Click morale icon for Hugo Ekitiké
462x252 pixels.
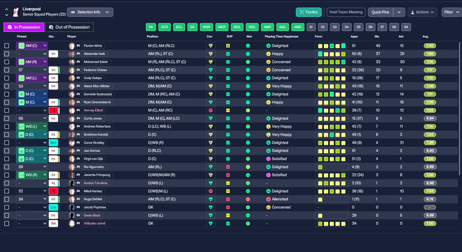pyautogui.click(x=248, y=199)
